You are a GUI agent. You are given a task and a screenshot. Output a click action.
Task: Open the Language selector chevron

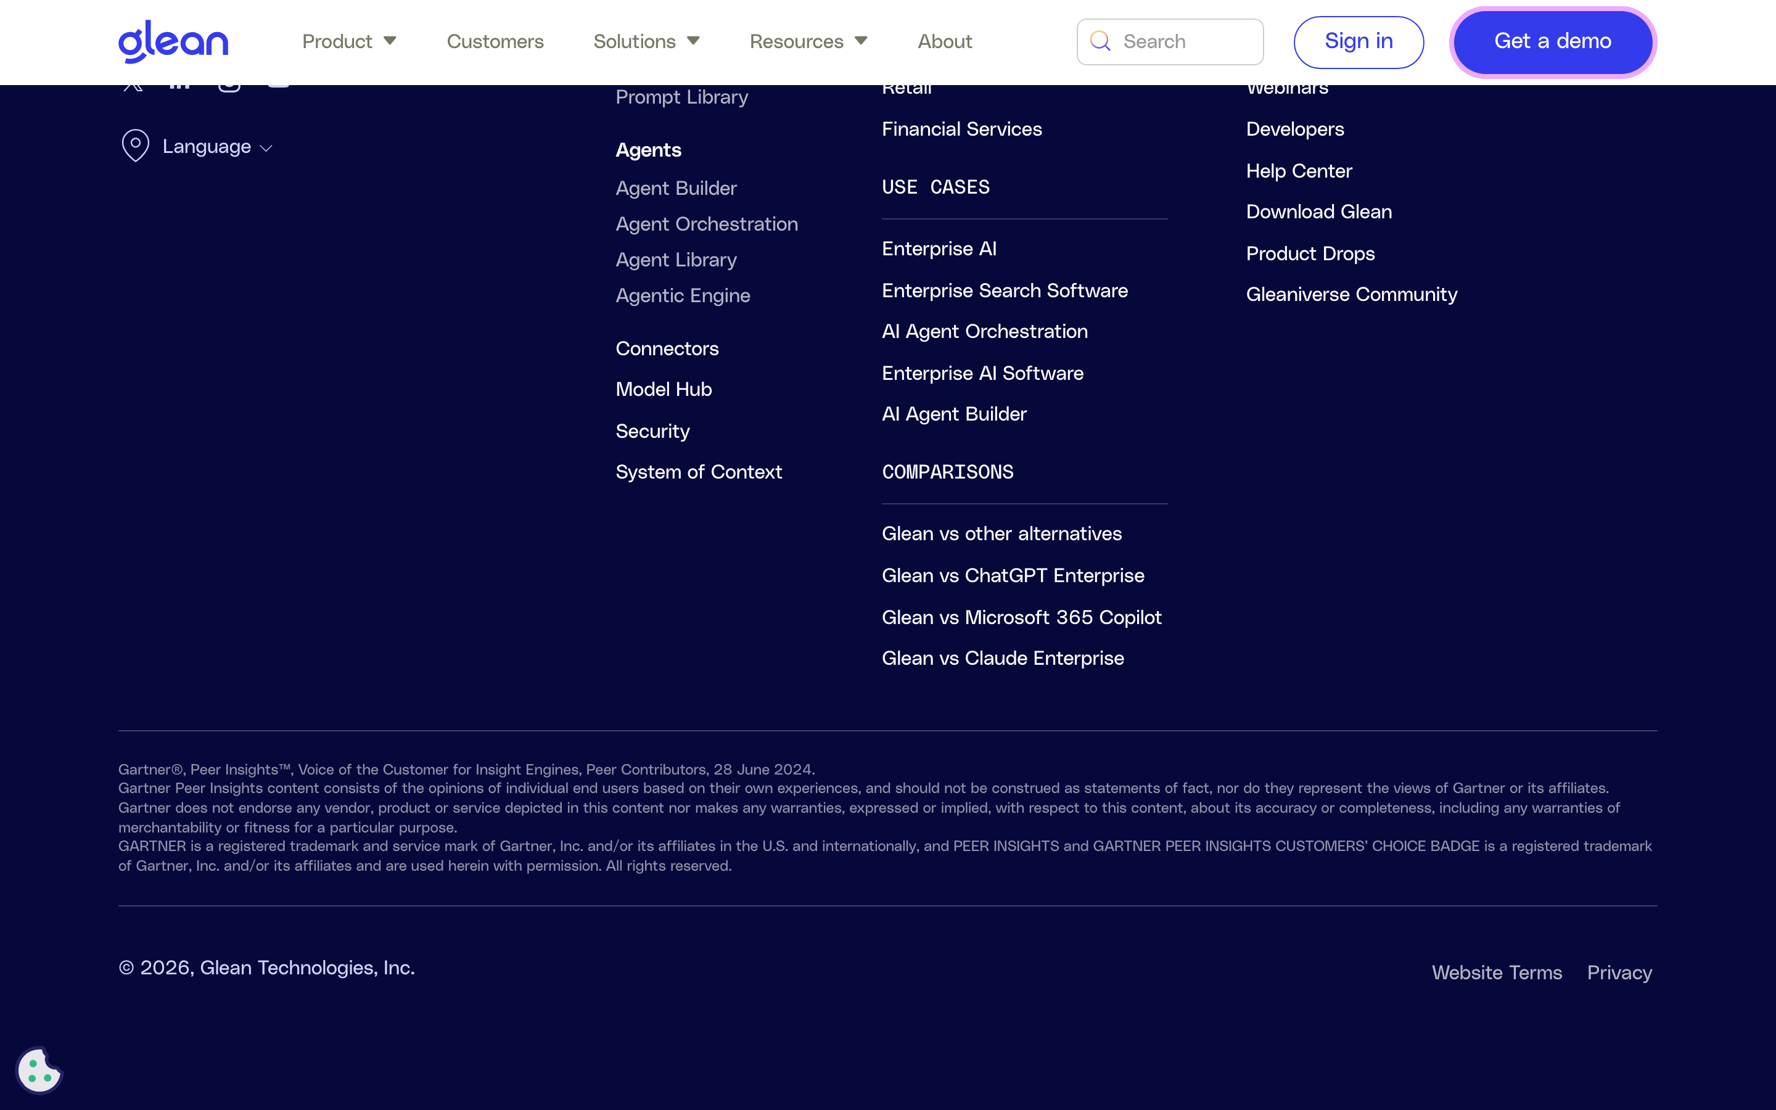[266, 148]
